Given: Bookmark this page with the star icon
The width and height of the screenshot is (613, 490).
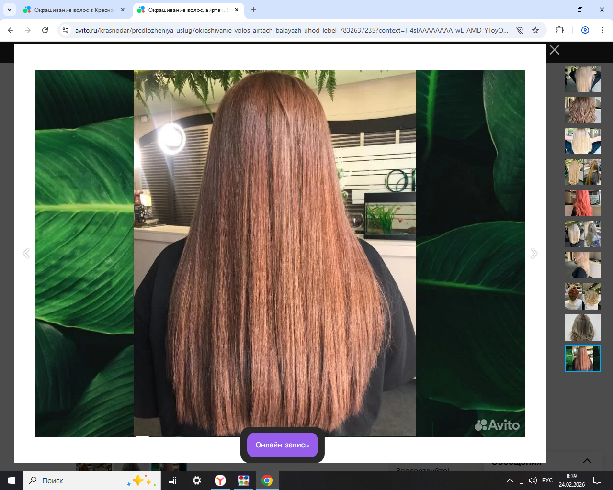Looking at the screenshot, I should [535, 30].
